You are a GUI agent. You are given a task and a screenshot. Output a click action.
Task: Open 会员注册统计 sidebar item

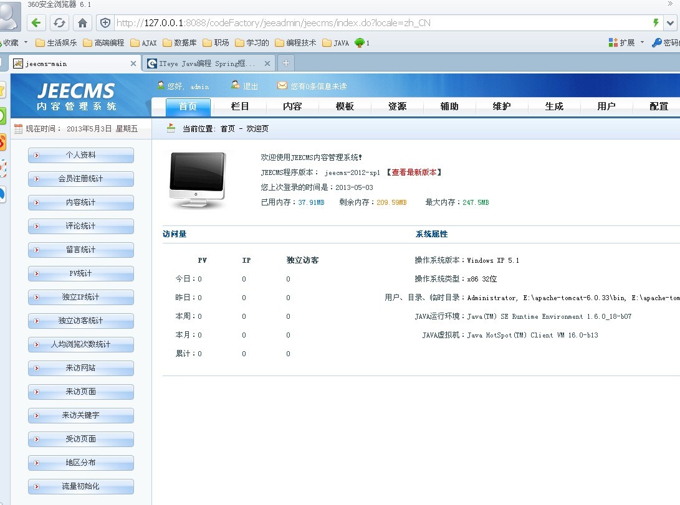pyautogui.click(x=80, y=179)
